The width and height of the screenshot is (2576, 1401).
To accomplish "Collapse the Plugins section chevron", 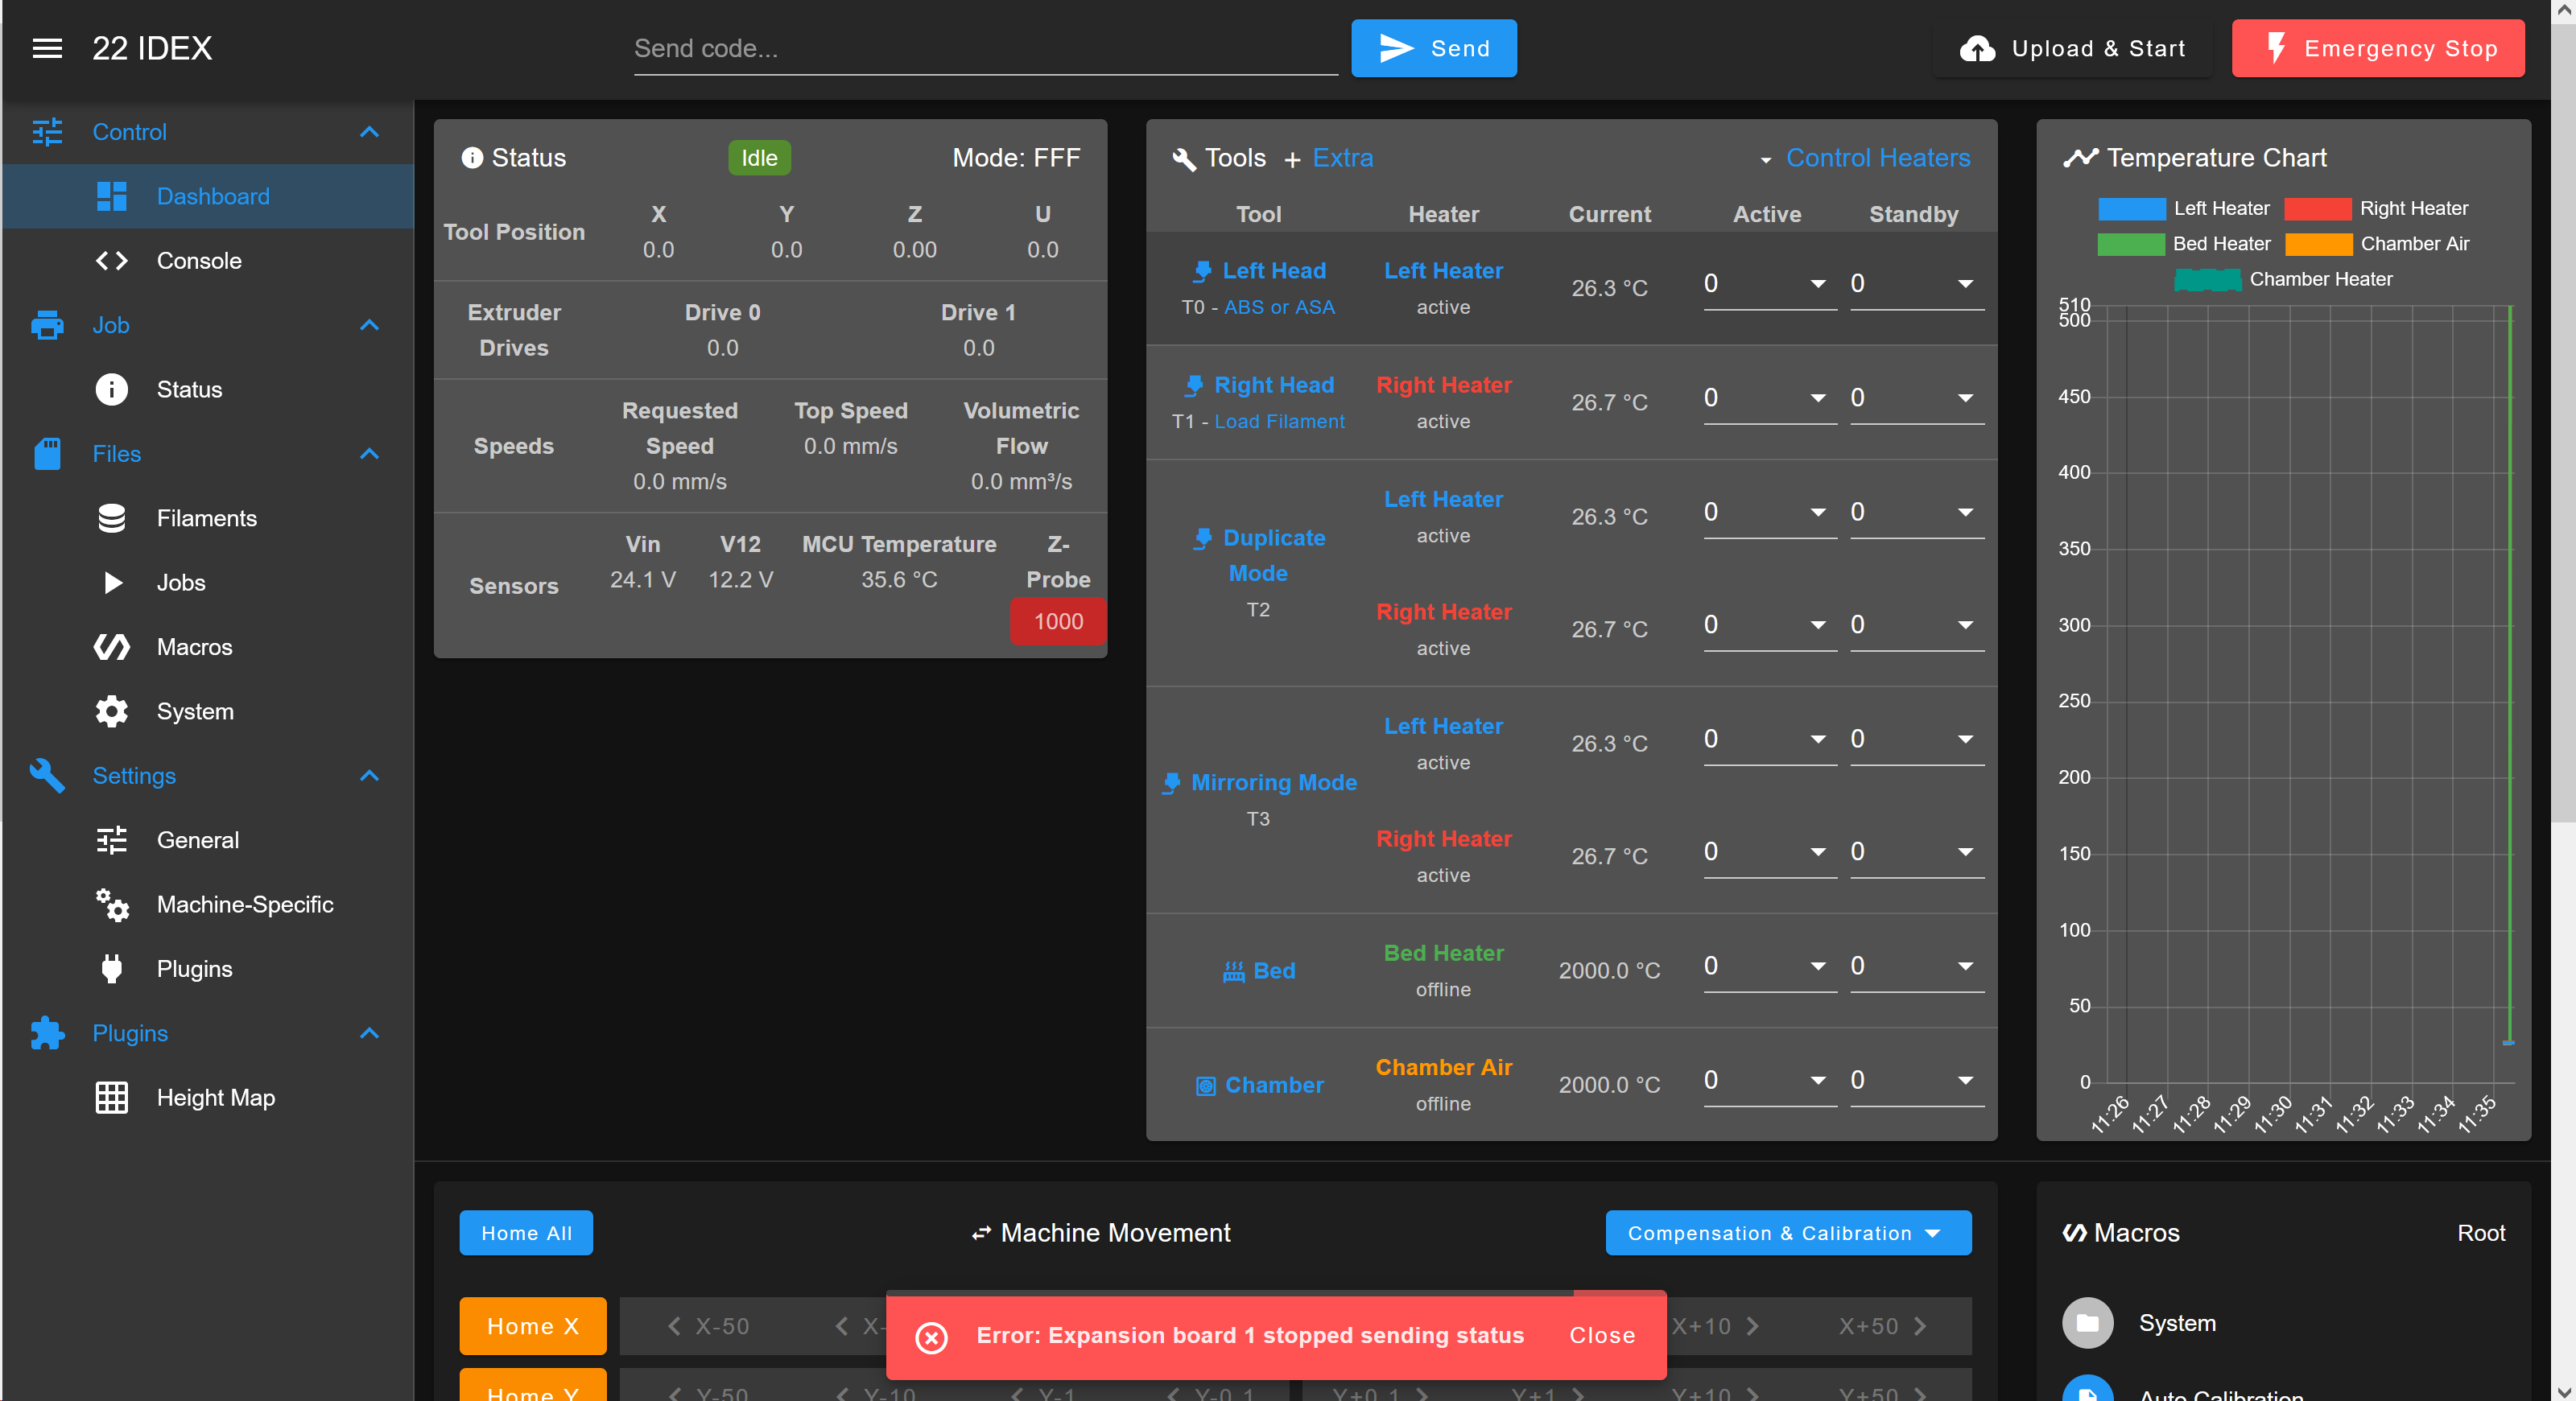I will tap(369, 1033).
